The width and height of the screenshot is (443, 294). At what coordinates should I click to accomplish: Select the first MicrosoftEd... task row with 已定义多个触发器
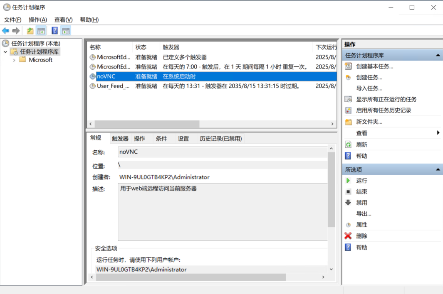tap(212, 57)
